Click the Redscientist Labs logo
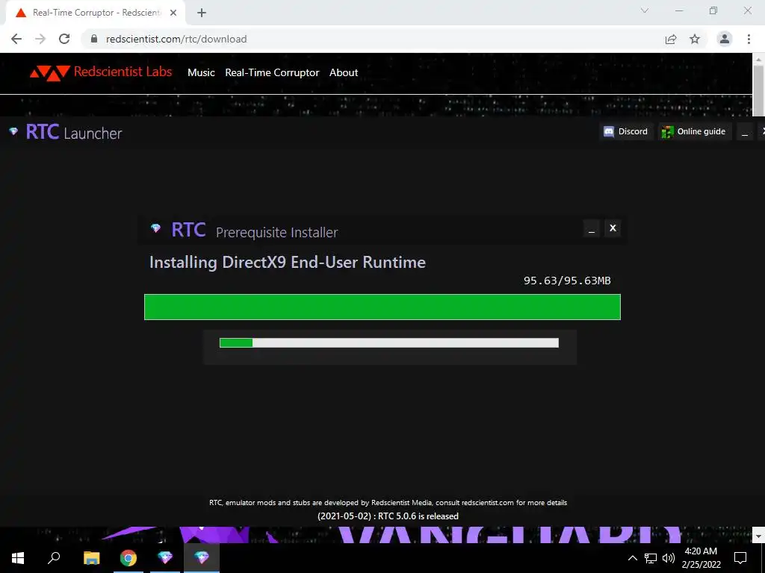Image resolution: width=765 pixels, height=573 pixels. 101,72
